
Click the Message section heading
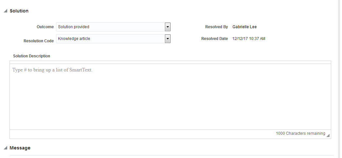[20, 148]
